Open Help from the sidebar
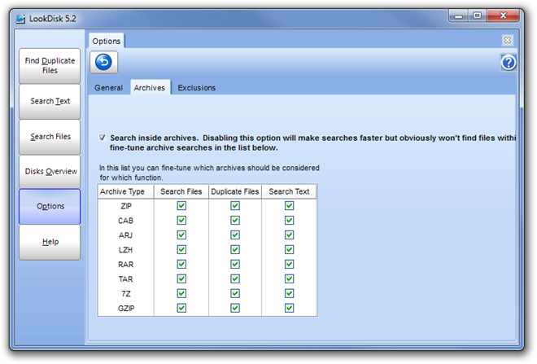The width and height of the screenshot is (537, 364). pyautogui.click(x=50, y=242)
